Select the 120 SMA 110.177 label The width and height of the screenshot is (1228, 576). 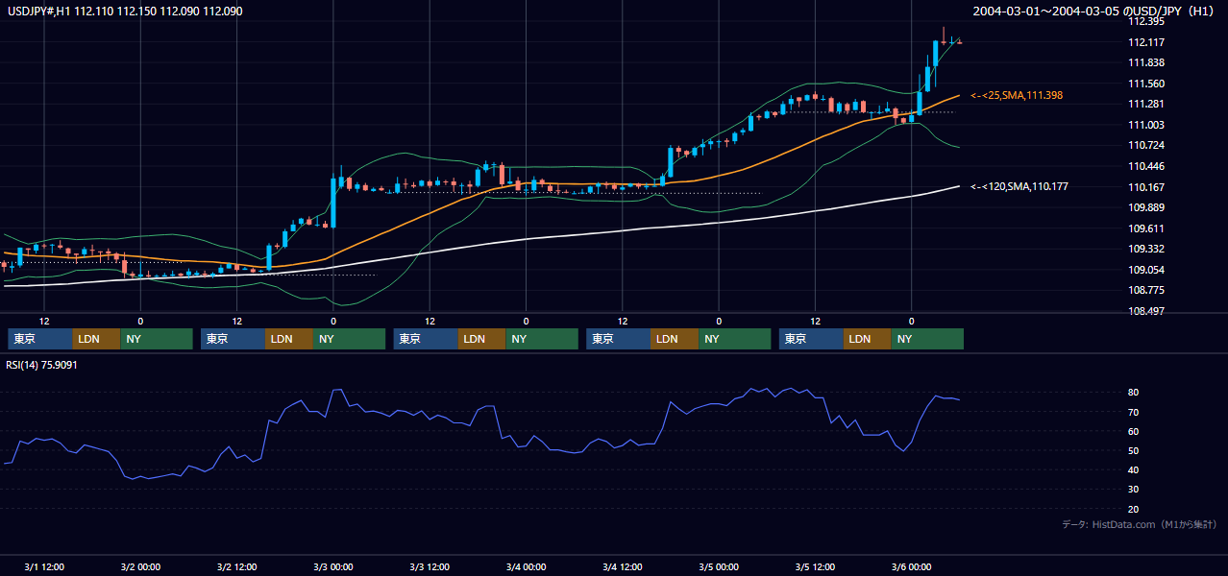pos(1019,186)
